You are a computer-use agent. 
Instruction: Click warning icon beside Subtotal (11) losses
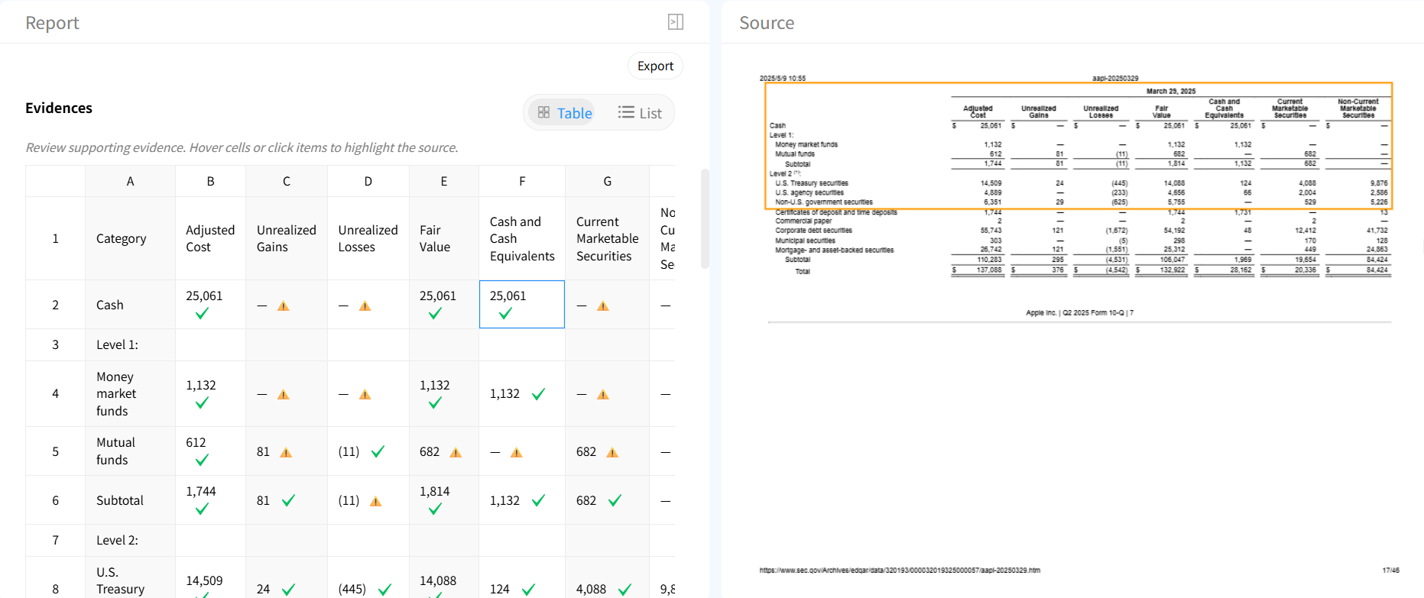click(x=375, y=502)
